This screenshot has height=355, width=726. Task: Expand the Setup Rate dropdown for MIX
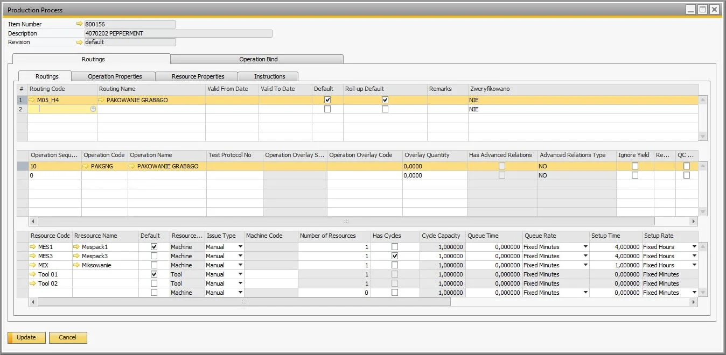(694, 265)
